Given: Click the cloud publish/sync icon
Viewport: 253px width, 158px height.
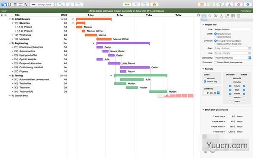Looking at the screenshot, I should pos(220,5).
